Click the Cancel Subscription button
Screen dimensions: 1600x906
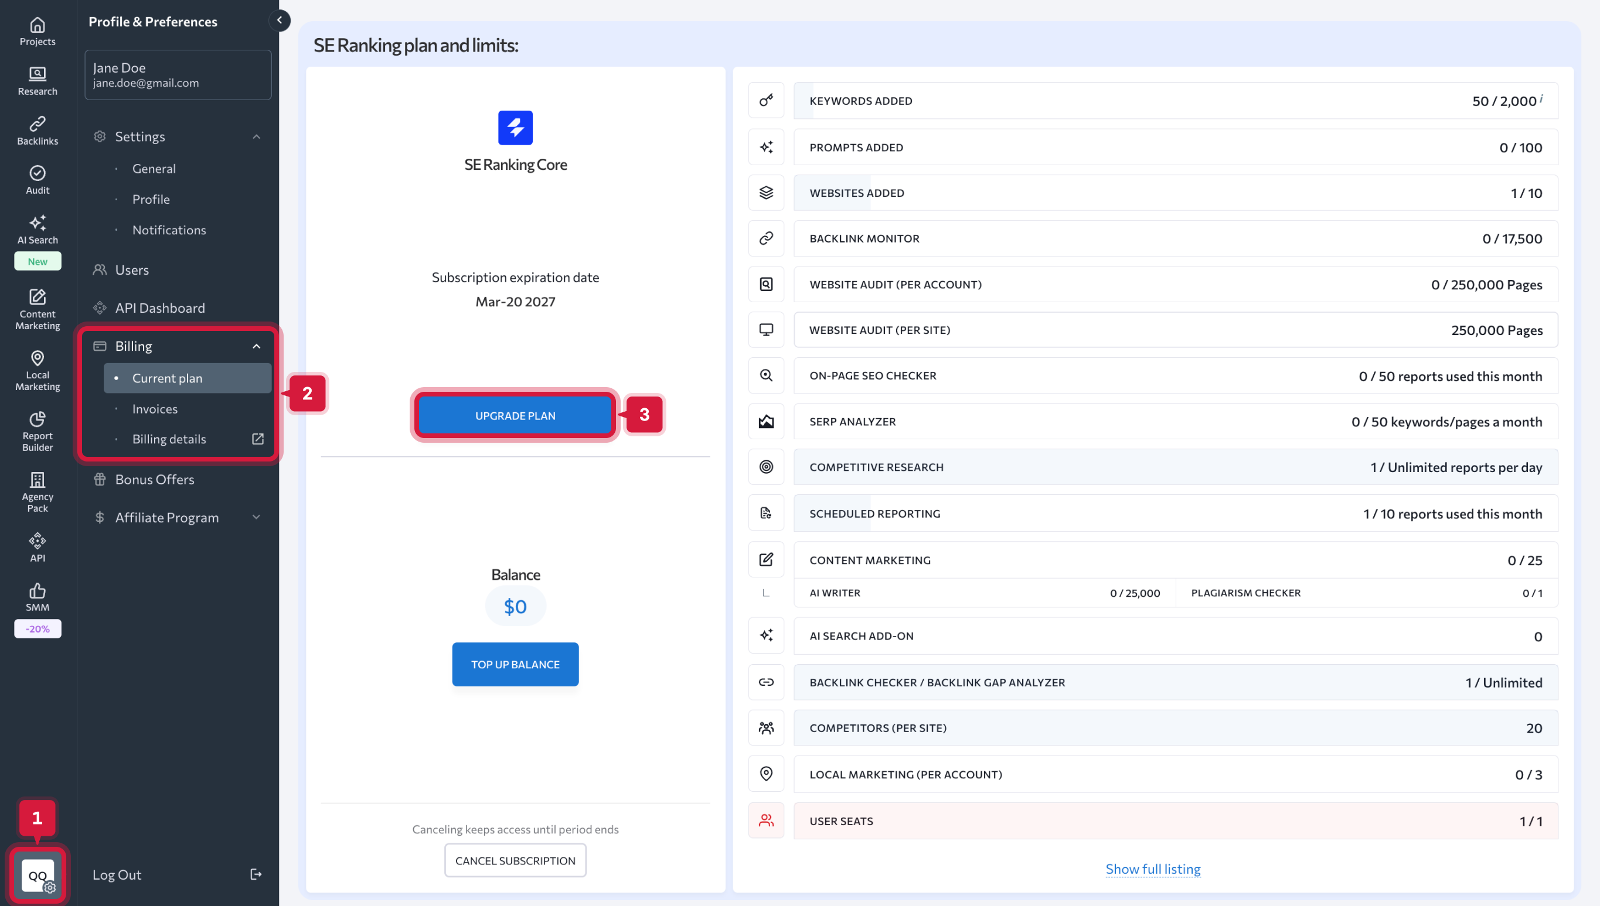point(515,860)
